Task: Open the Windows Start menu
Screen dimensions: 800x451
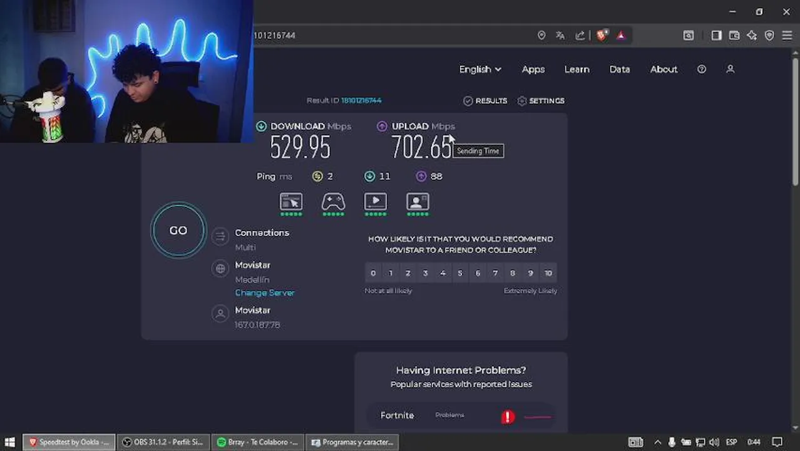Action: 10,442
